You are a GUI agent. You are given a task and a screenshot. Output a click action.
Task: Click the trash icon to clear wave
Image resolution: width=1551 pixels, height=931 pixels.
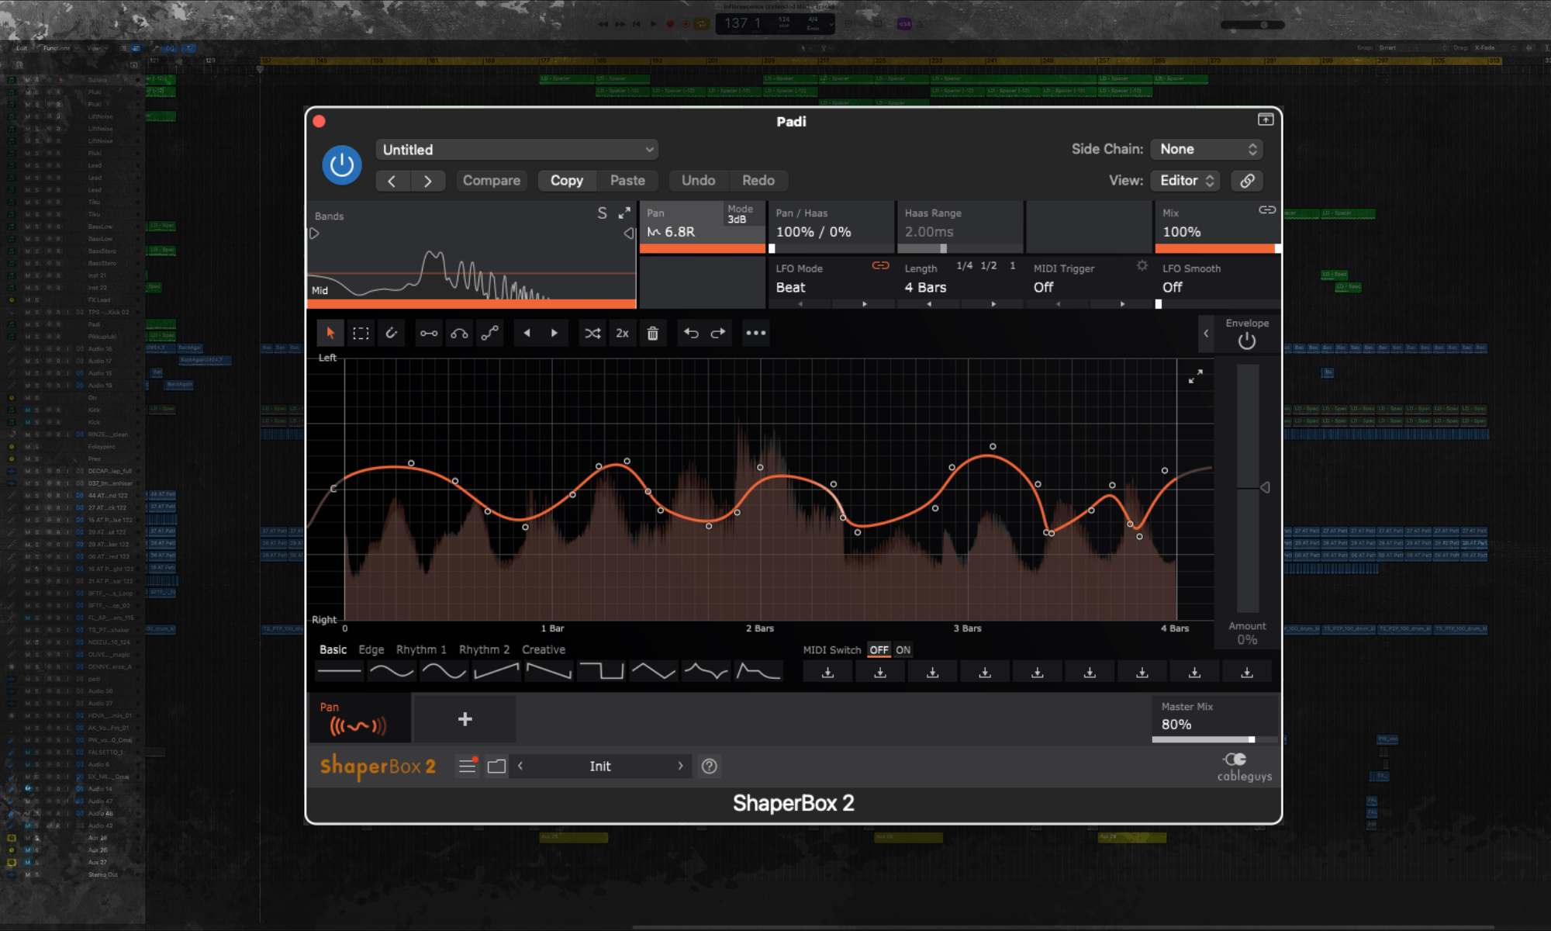(x=653, y=334)
